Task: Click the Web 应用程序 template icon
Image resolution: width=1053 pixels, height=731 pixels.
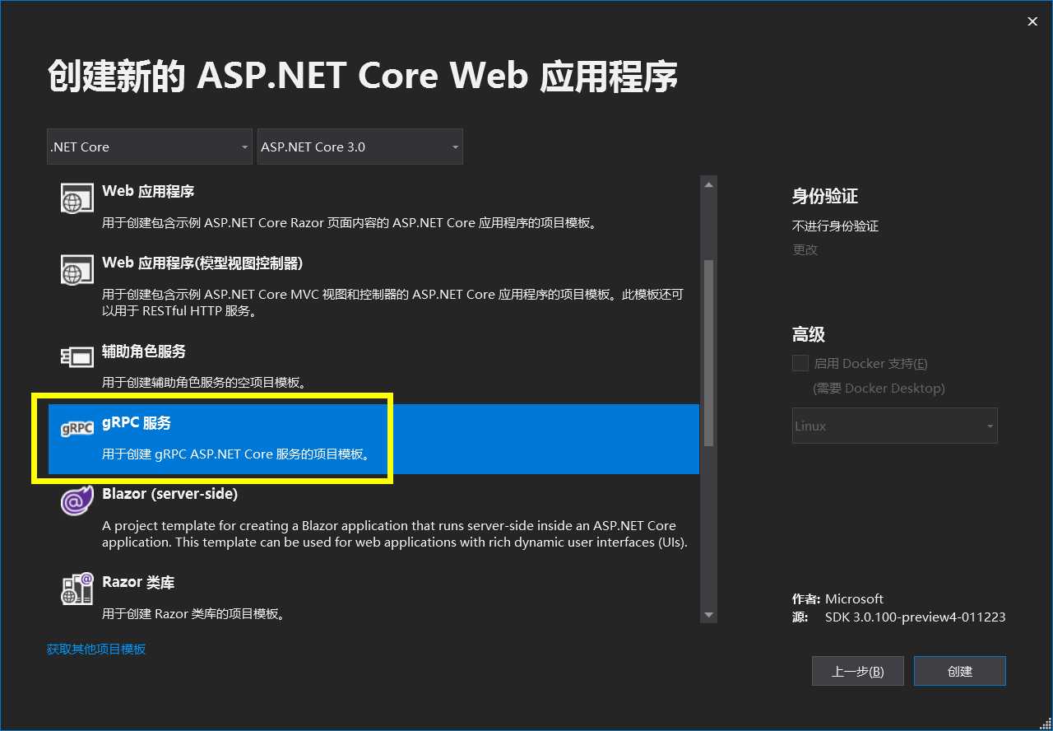Action: coord(77,198)
